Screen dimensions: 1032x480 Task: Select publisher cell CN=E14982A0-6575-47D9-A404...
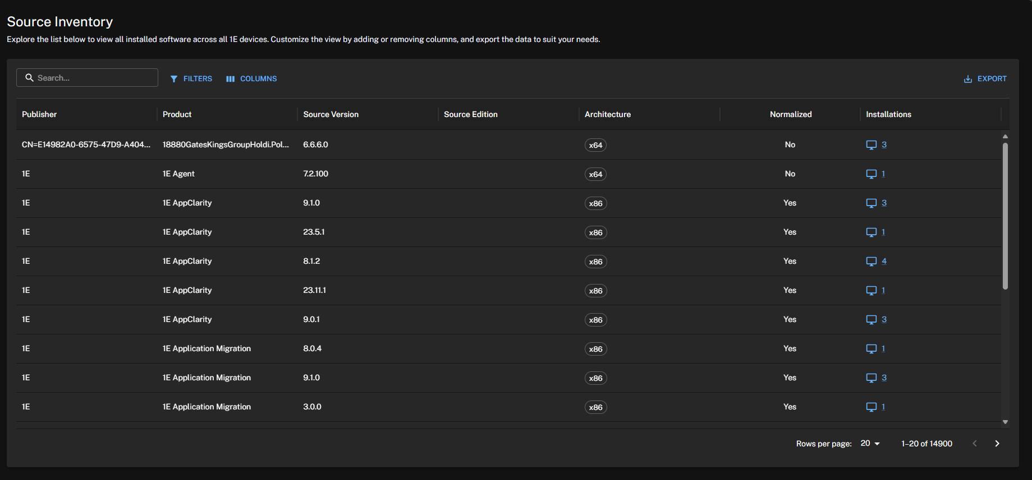pos(86,145)
